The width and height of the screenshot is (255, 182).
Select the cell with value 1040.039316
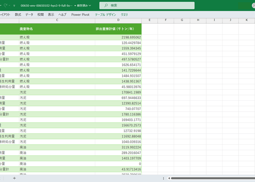(x=118, y=142)
